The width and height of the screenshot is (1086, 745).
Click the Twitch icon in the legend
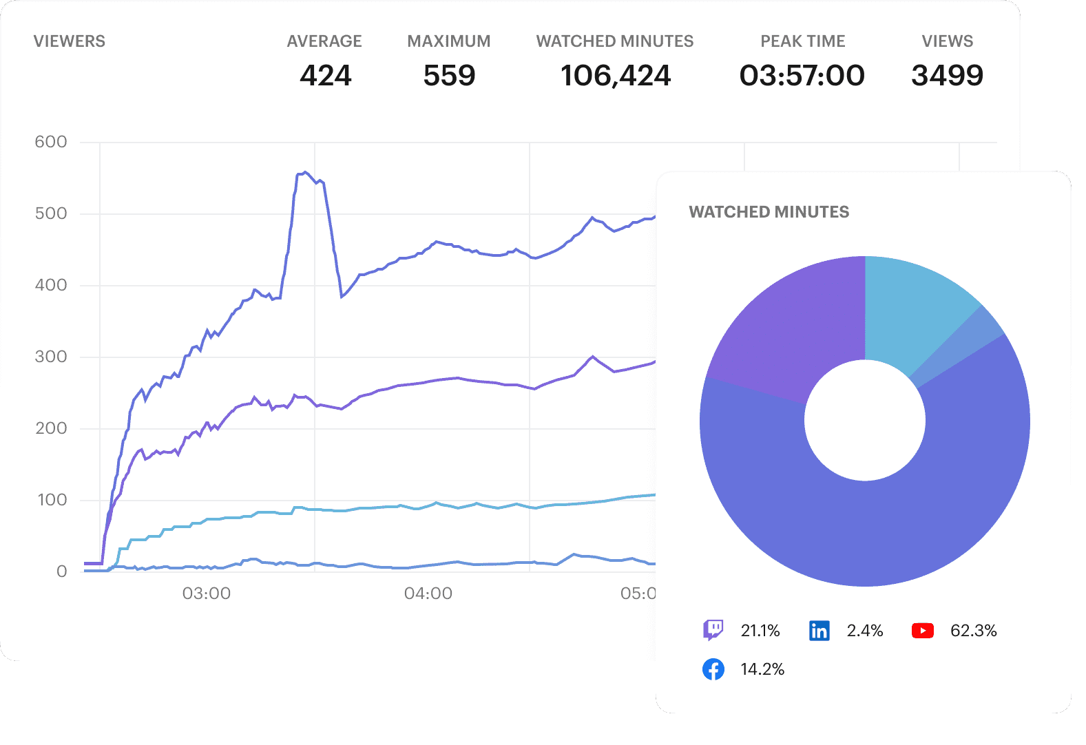(x=713, y=630)
